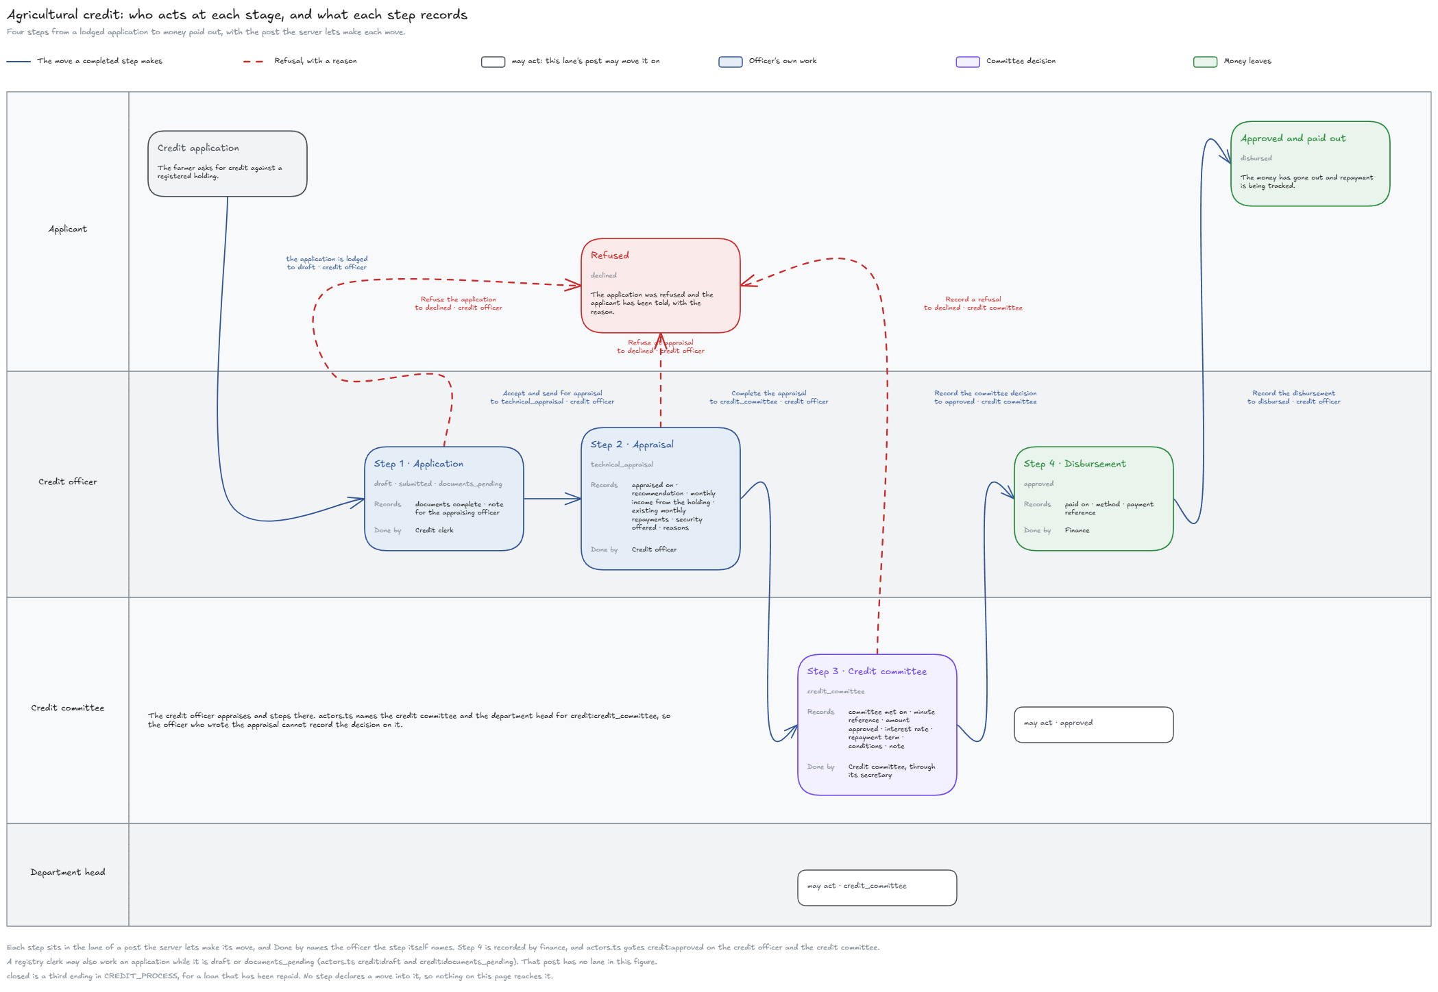Select the Credit application node
This screenshot has height=992, width=1438.
[x=228, y=164]
